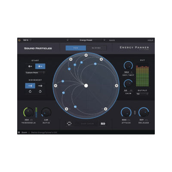Click the THRESHOLD knob
The width and height of the screenshot is (172, 172).
(28, 112)
